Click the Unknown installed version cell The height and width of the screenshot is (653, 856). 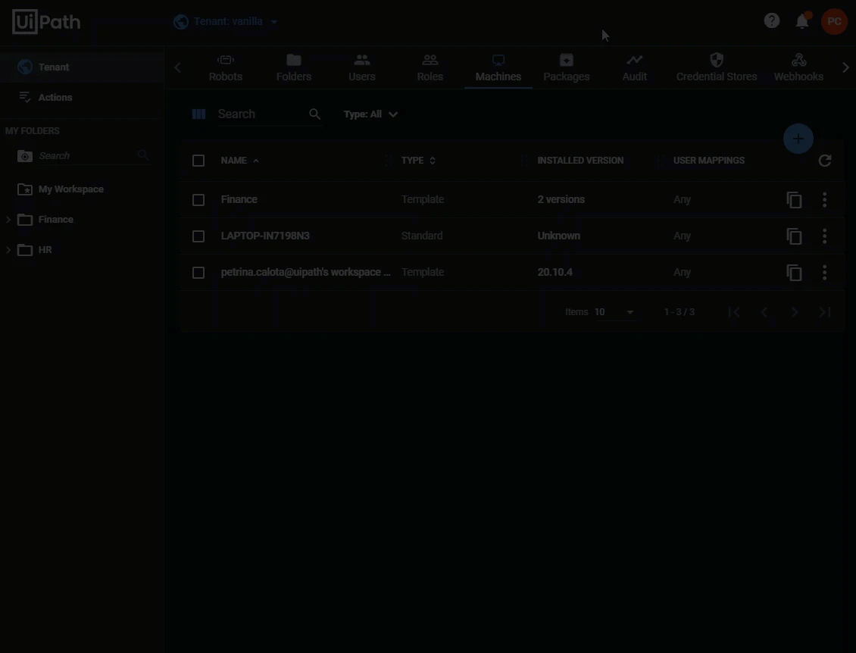click(x=558, y=236)
